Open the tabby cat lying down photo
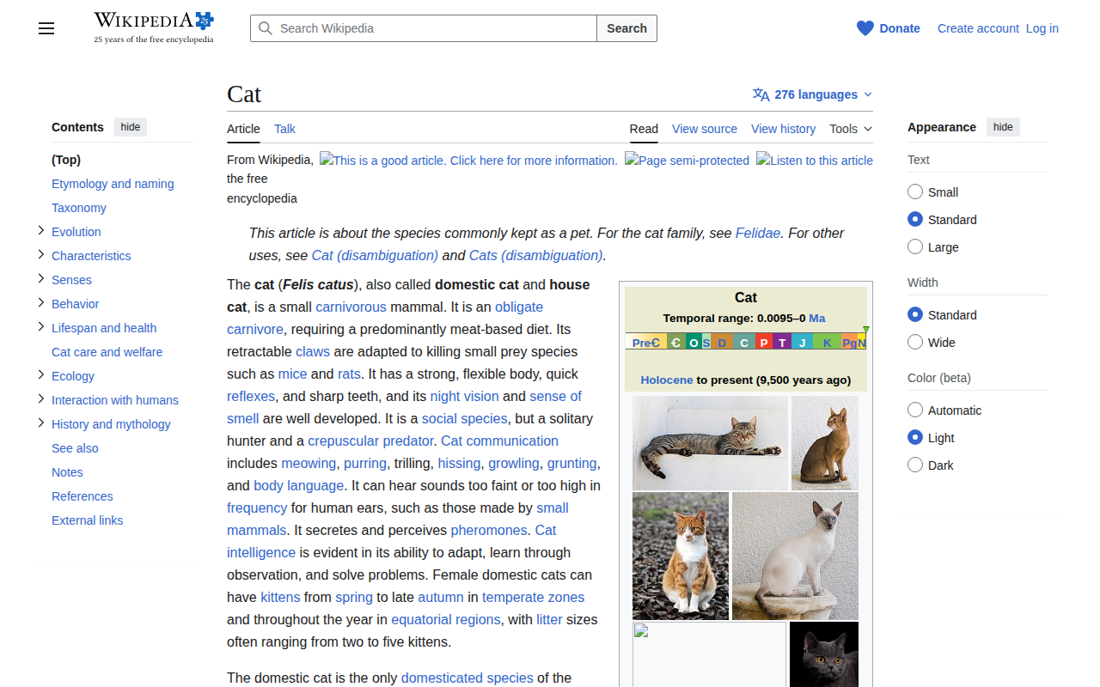The image size is (1100, 687). coord(710,442)
